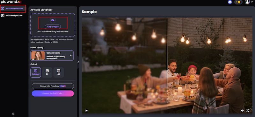The image size is (255, 117).
Task: Mute the sample video audio
Action: [x=242, y=111]
